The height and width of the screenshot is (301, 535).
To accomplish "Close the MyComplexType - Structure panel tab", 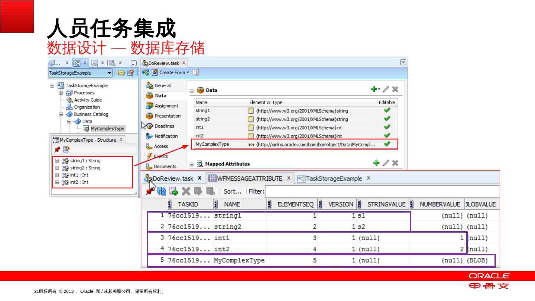I will 121,140.
